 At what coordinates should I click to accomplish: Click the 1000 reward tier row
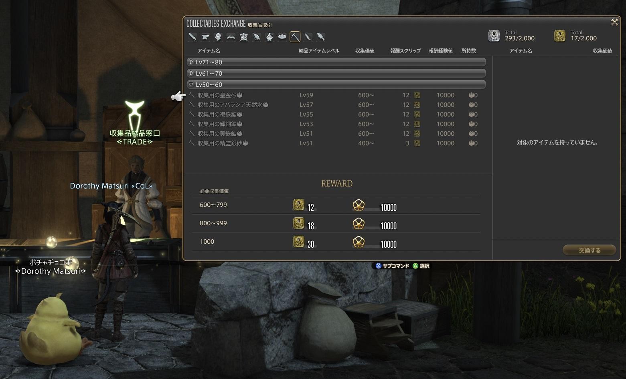(x=336, y=242)
